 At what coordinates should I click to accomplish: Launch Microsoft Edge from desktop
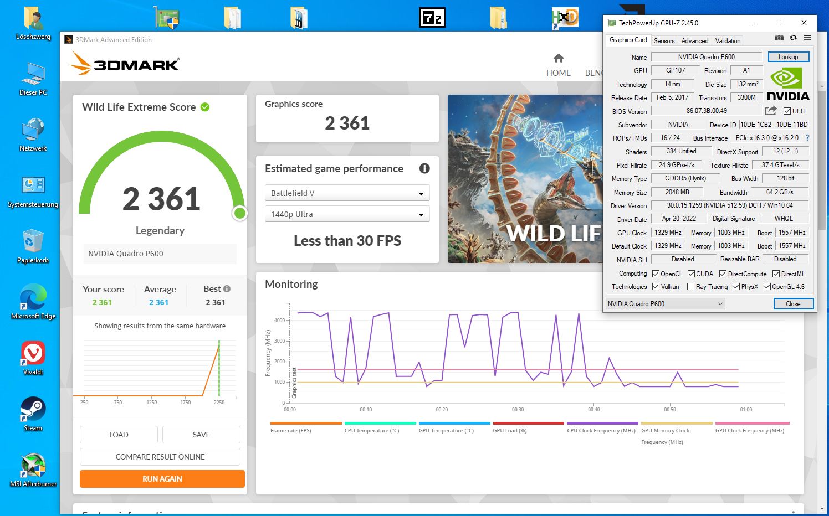(33, 302)
